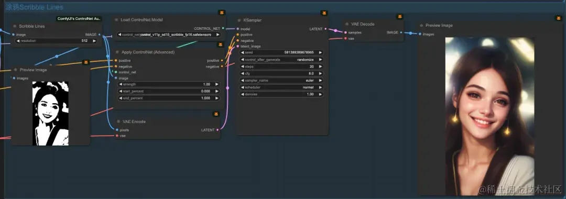Click the KSampler node title
Viewport: 566px width, 199px height.
pos(252,20)
